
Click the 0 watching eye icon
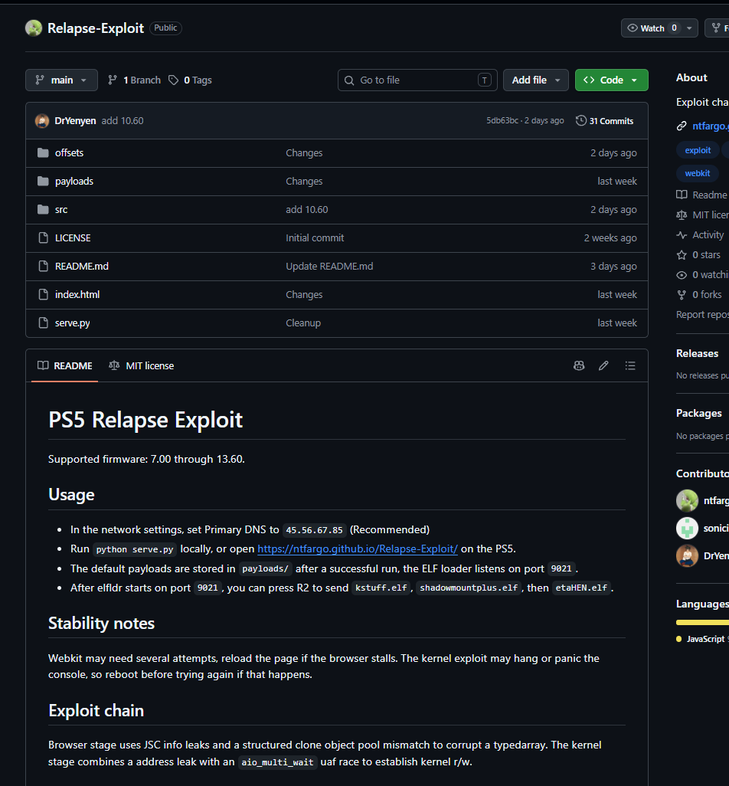[682, 275]
